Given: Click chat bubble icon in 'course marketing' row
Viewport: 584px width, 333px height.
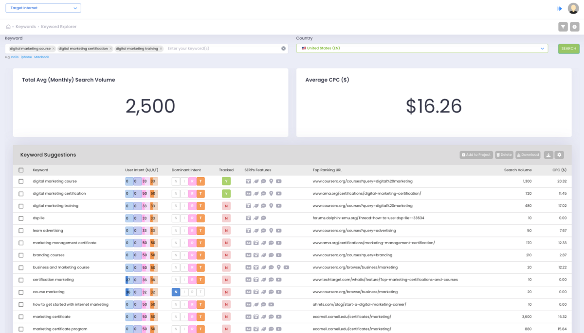Looking at the screenshot, I should pos(271,292).
